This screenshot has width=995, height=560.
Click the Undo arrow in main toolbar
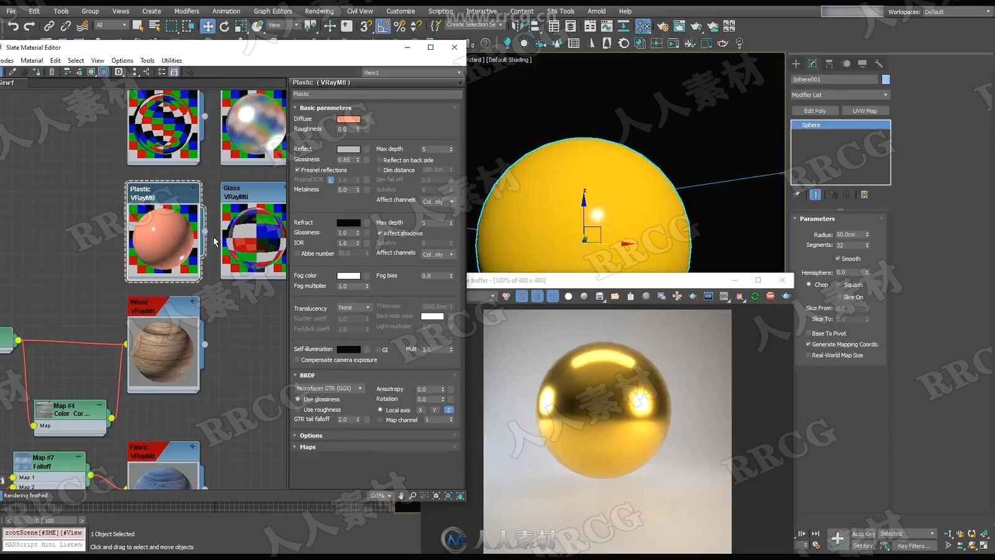pos(12,26)
